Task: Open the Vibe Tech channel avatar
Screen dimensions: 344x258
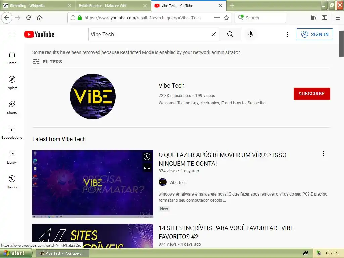Action: tap(93, 96)
